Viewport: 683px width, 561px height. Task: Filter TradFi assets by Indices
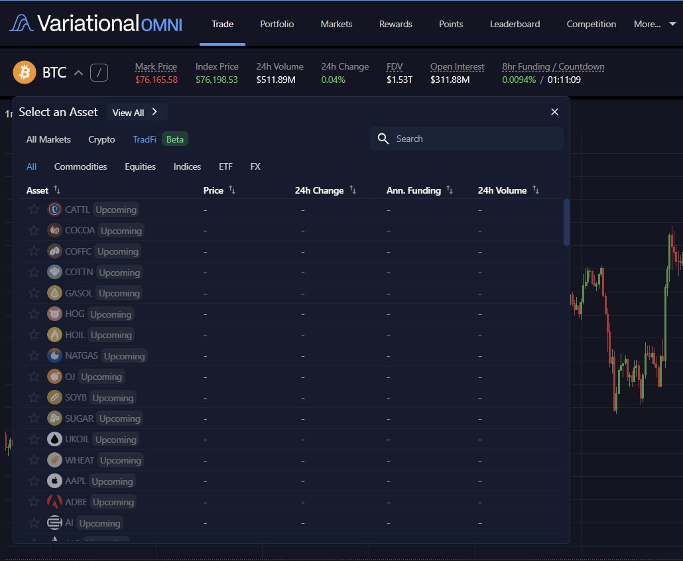(x=187, y=166)
